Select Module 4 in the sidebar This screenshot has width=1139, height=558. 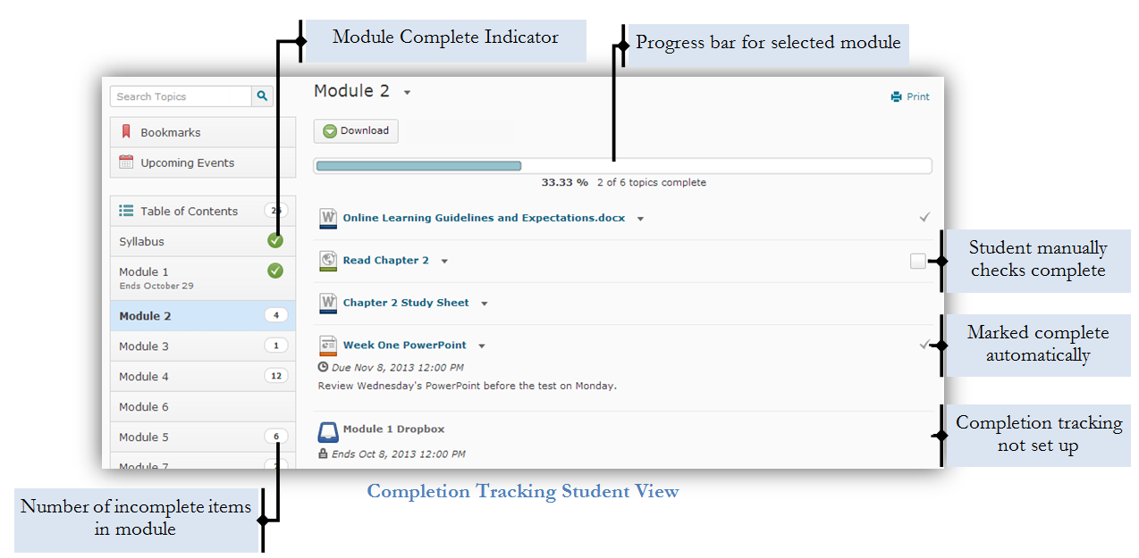click(x=144, y=377)
